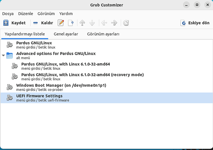Collapse the Advanced options submenu triangle
The width and height of the screenshot is (213, 150).
pos(3,55)
